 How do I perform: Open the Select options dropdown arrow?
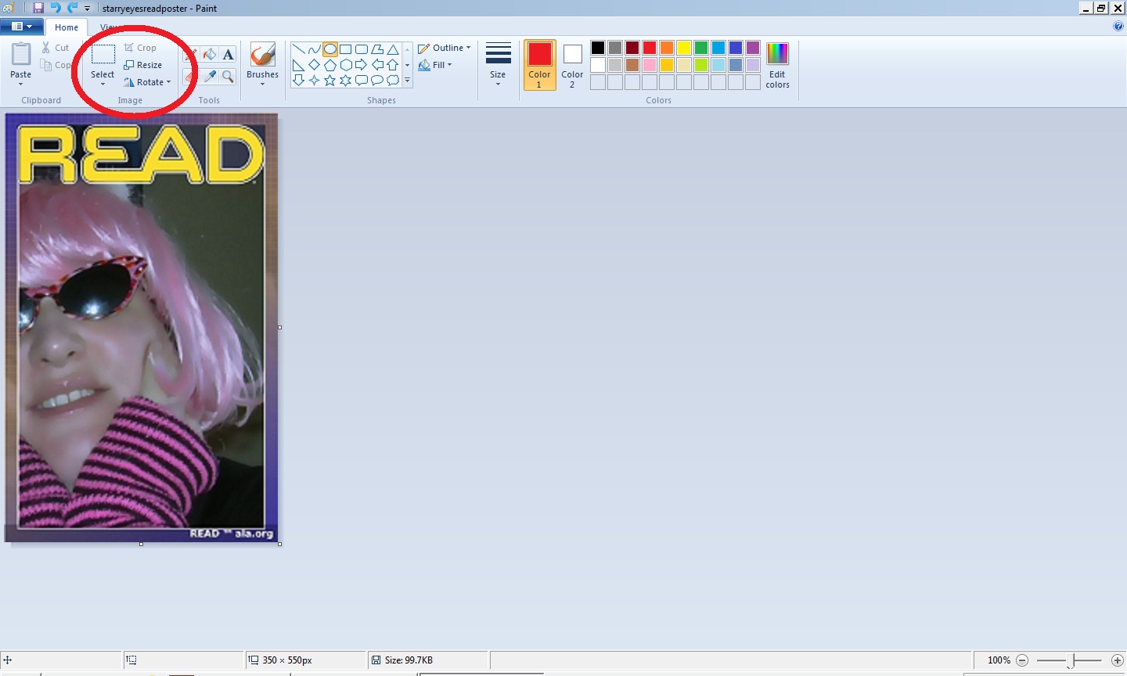point(103,84)
